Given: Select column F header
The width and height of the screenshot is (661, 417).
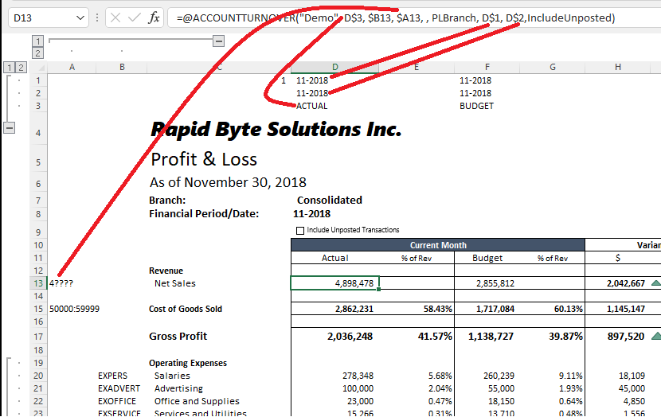Looking at the screenshot, I should 487,67.
